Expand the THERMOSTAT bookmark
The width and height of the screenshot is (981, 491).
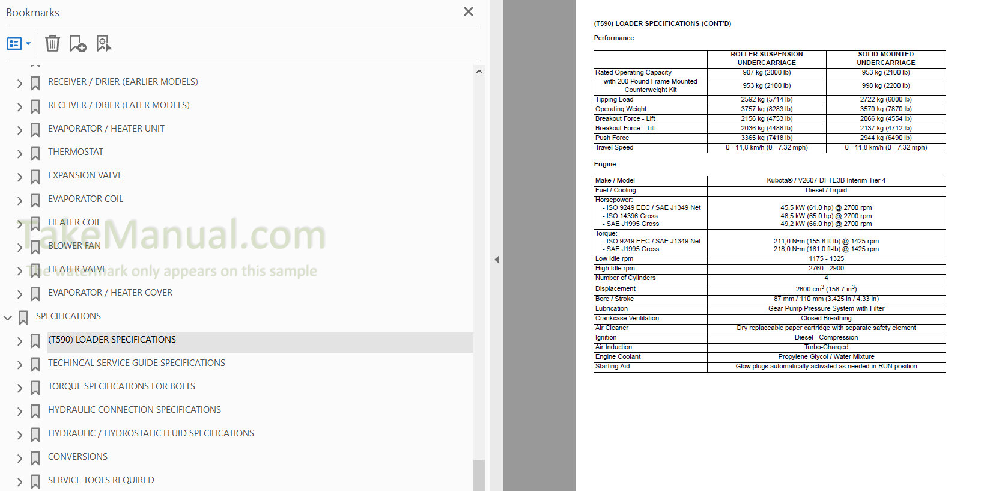[20, 154]
